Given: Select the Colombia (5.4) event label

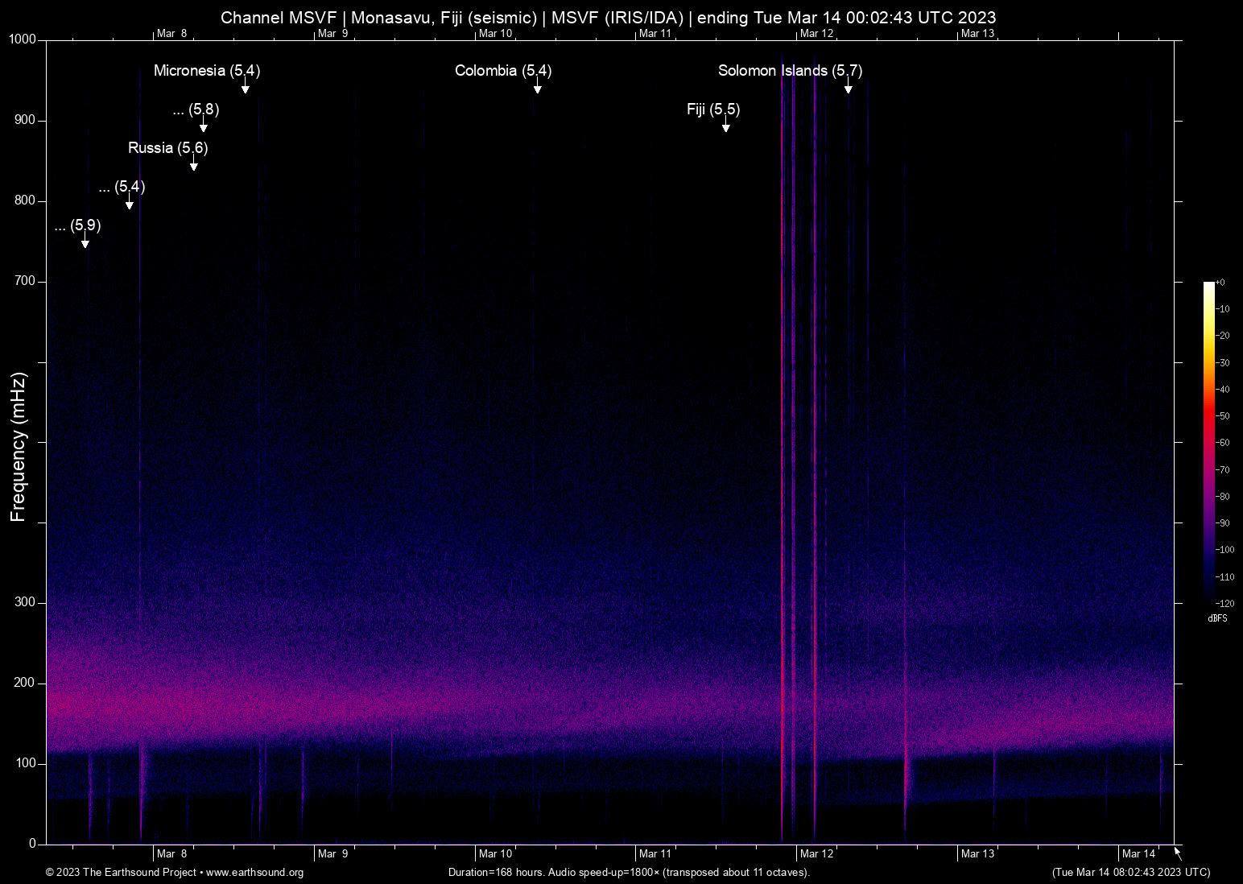Looking at the screenshot, I should 503,71.
